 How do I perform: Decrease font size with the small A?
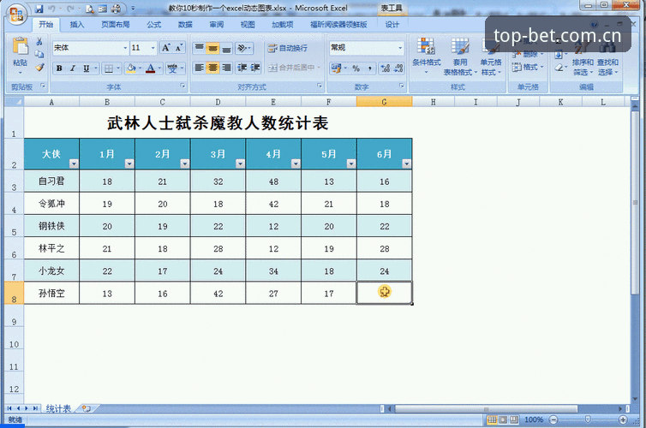click(x=179, y=48)
